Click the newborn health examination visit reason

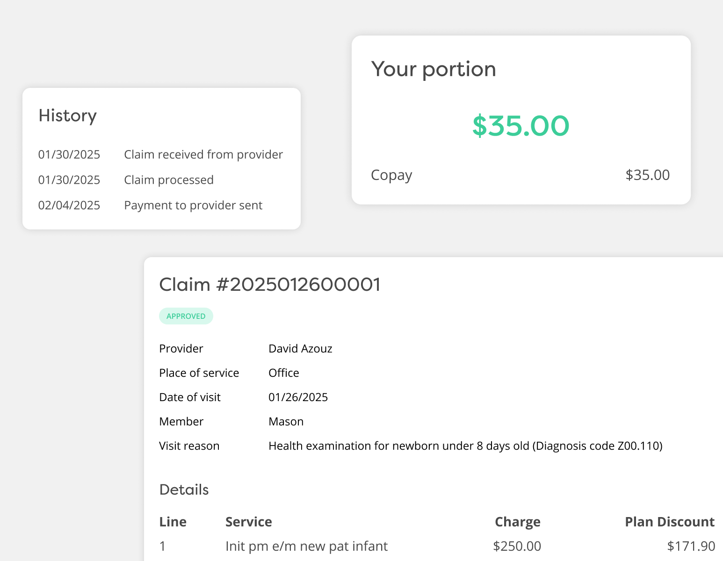click(x=465, y=446)
